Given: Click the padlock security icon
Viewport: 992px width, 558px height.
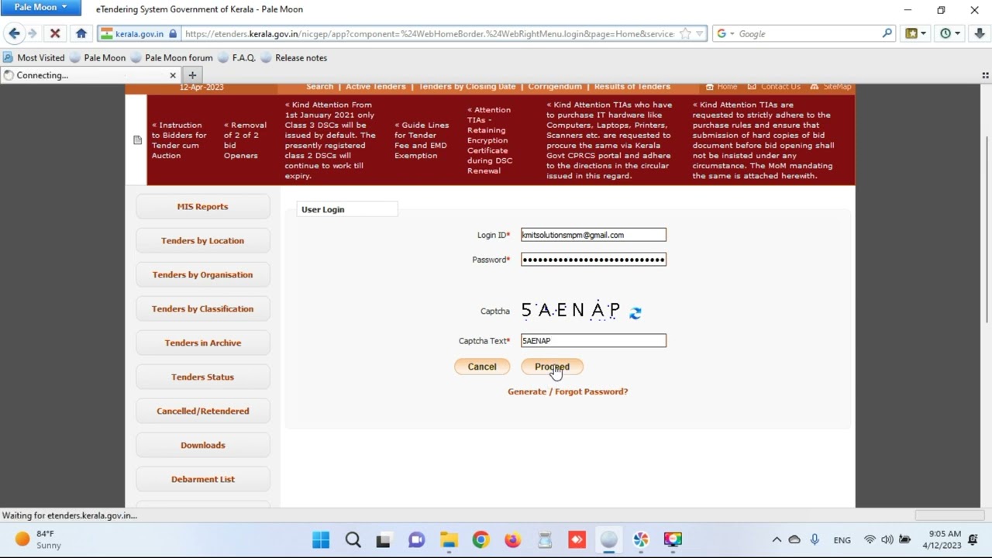Looking at the screenshot, I should pos(173,34).
